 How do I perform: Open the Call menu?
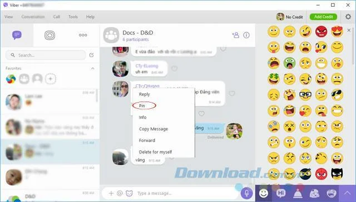pos(57,17)
